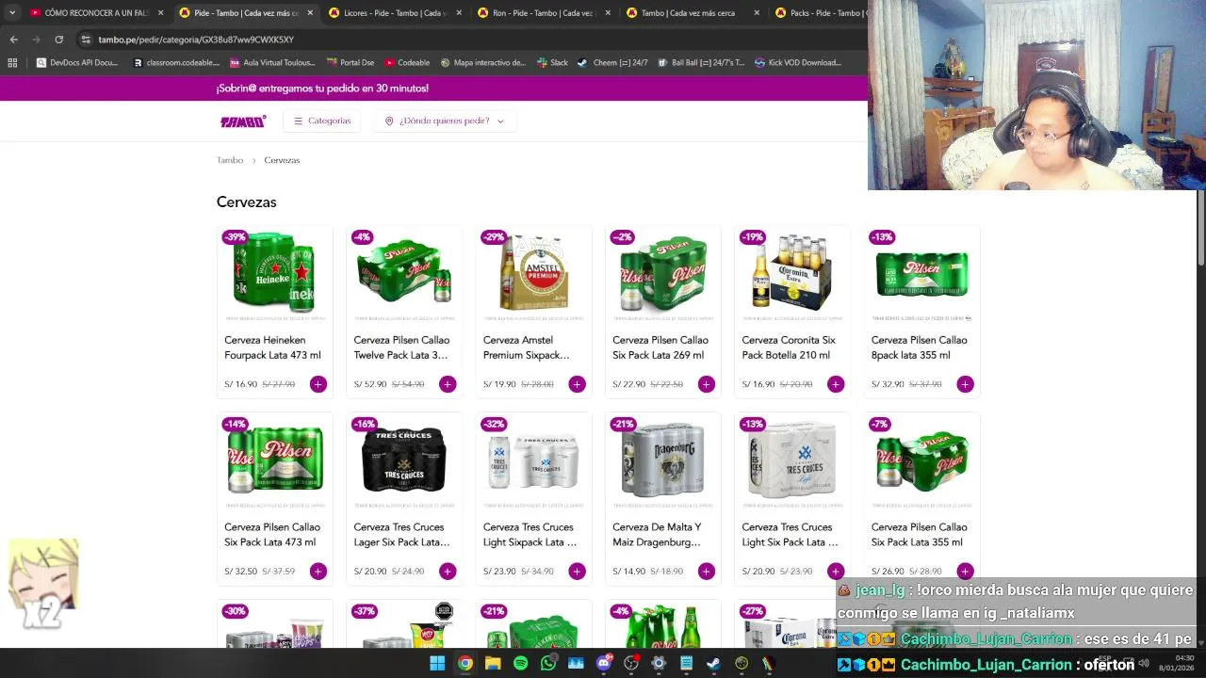Screen dimensions: 1206x678
Task: Add Pilsen Callao Six Pack 473 ml
Action: click(x=318, y=572)
